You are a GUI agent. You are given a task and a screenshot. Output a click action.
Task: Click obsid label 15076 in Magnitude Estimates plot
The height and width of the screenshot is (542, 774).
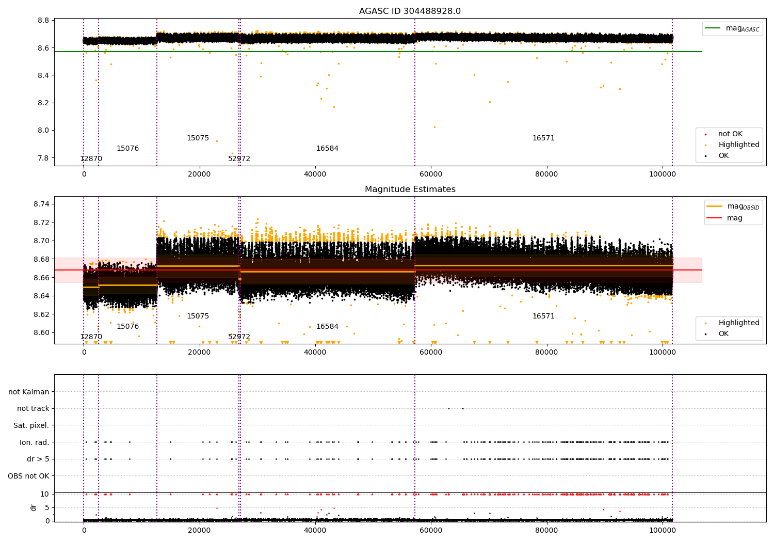point(127,326)
